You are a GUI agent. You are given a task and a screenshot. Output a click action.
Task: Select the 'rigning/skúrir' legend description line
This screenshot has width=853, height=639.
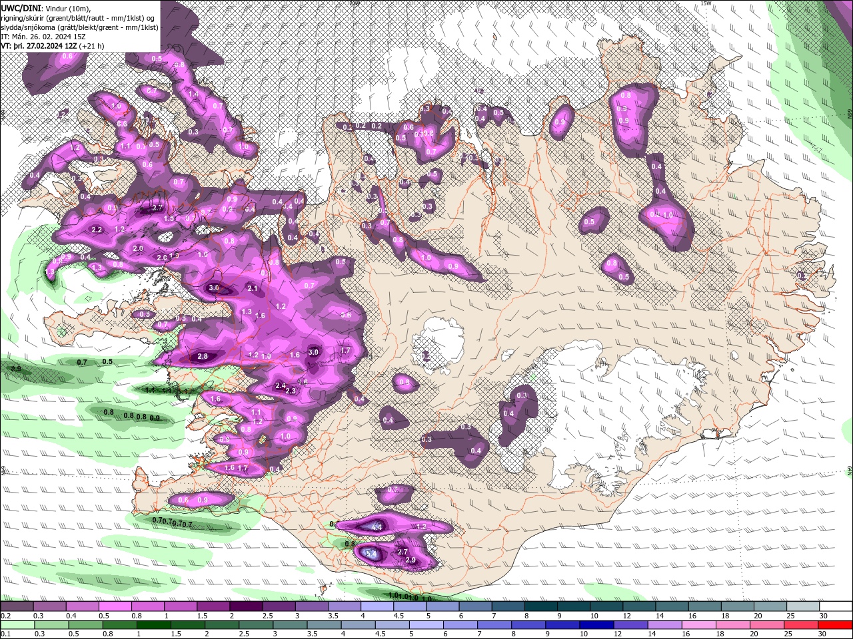click(x=79, y=17)
